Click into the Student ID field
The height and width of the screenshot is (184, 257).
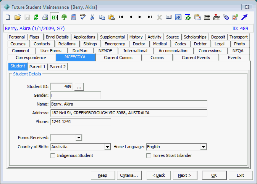[61, 87]
